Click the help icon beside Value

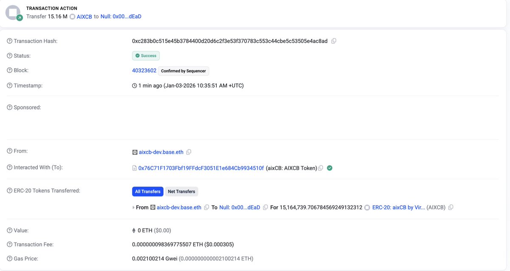(9, 230)
